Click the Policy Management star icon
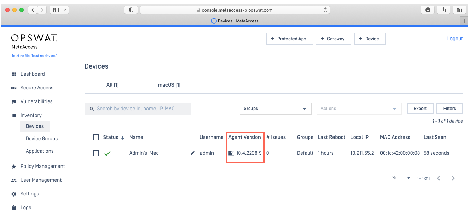The width and height of the screenshot is (471, 222). click(x=14, y=166)
